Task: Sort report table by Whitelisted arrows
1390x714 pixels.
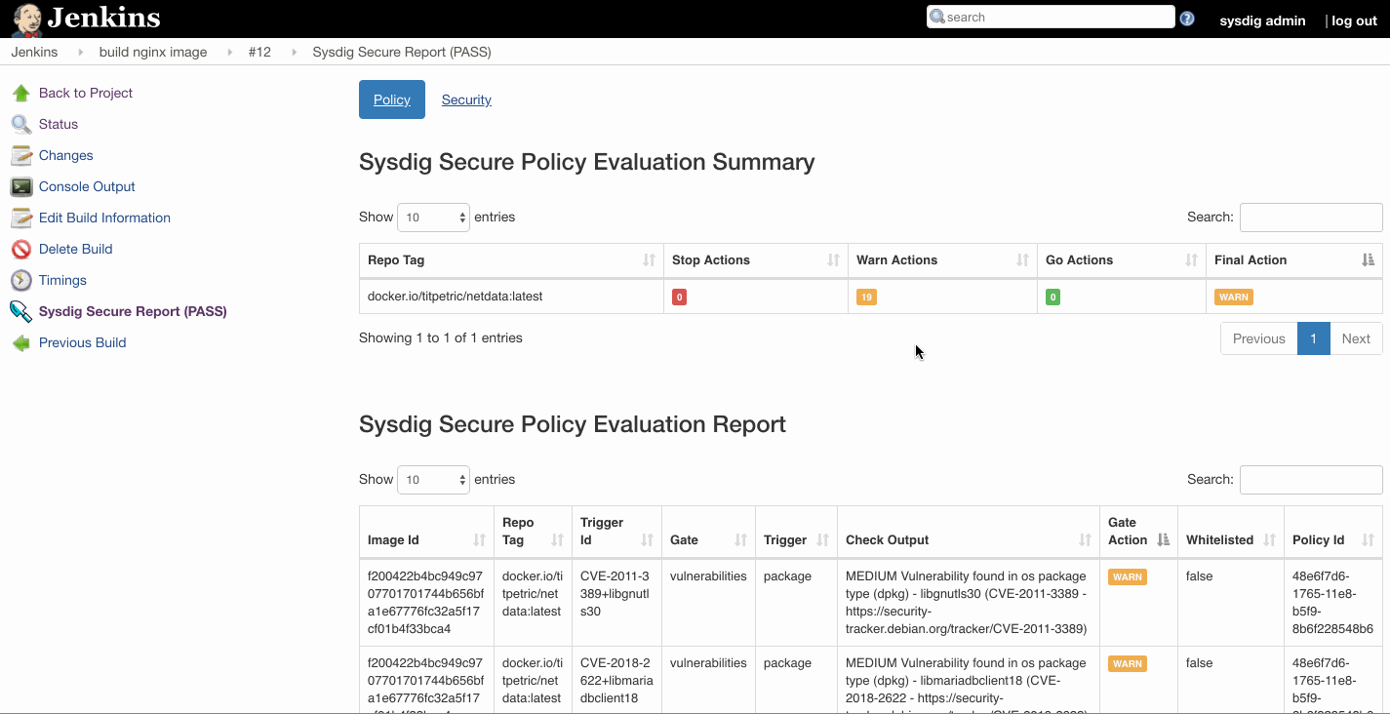Action: pyautogui.click(x=1270, y=540)
